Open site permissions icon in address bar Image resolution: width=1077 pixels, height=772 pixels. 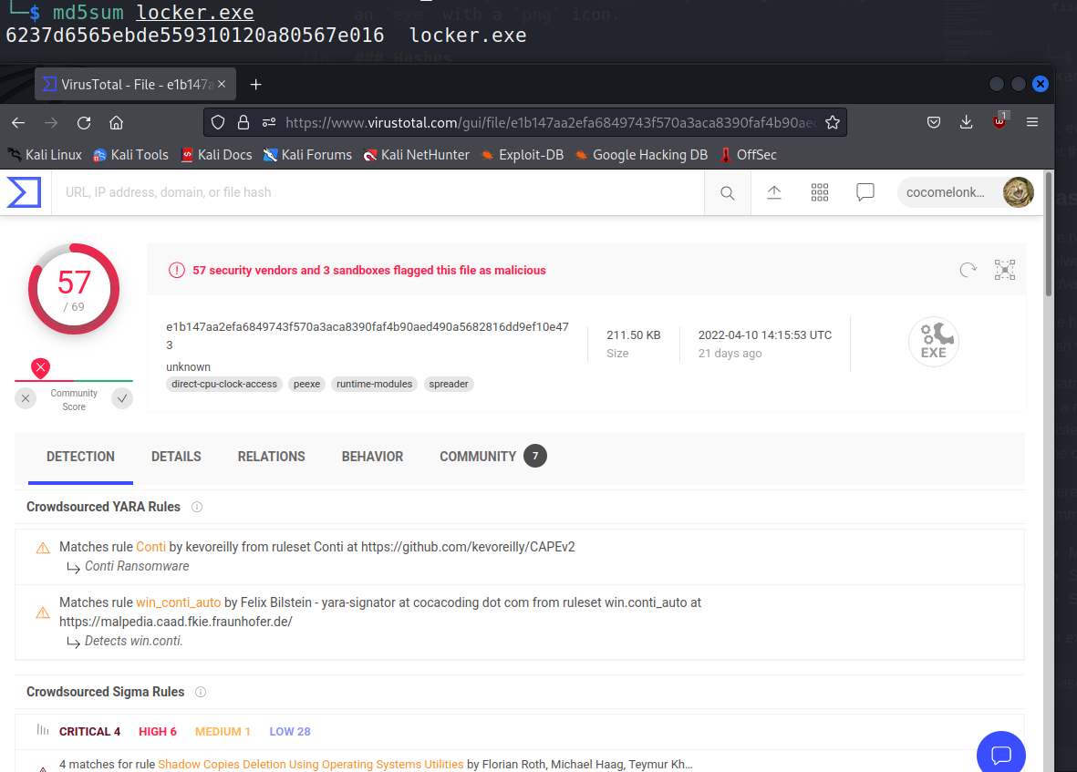point(268,123)
